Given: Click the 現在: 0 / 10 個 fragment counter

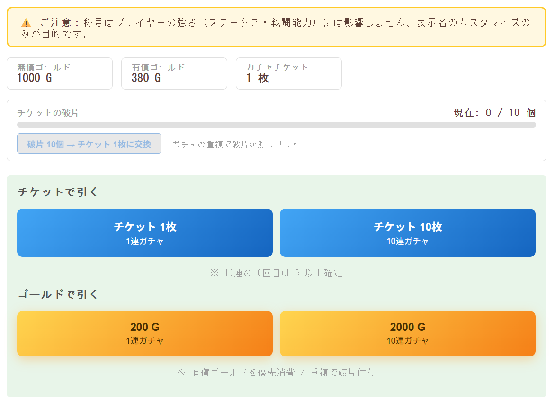Looking at the screenshot, I should point(493,112).
